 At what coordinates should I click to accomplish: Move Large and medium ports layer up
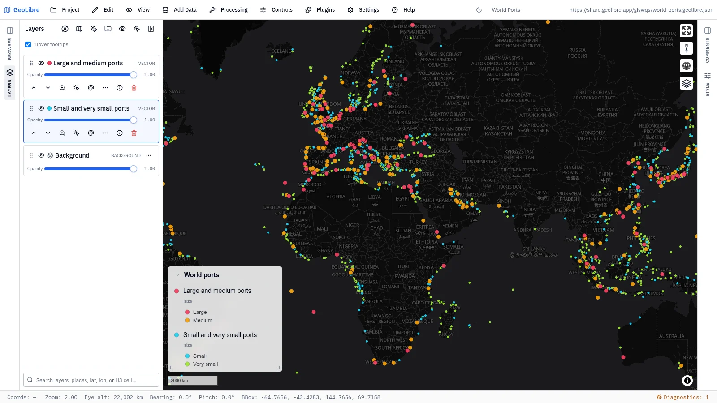34,88
